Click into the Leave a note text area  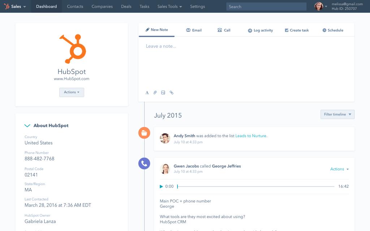tap(246, 62)
